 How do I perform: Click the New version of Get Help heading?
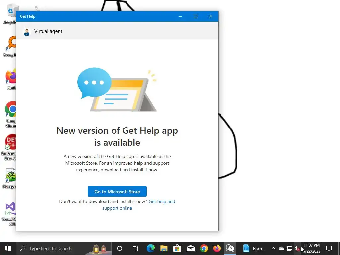pos(117,136)
